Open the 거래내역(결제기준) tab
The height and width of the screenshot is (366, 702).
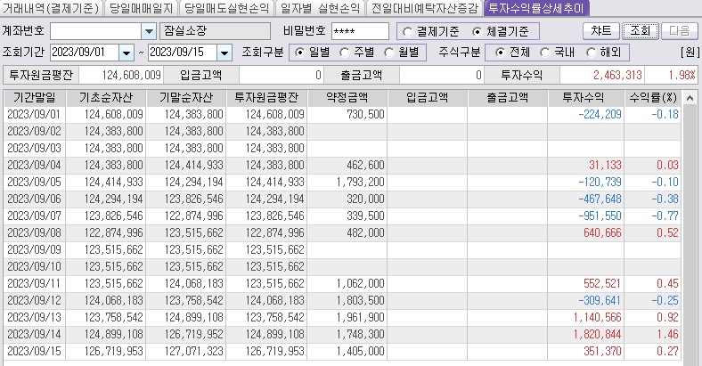pos(51,8)
